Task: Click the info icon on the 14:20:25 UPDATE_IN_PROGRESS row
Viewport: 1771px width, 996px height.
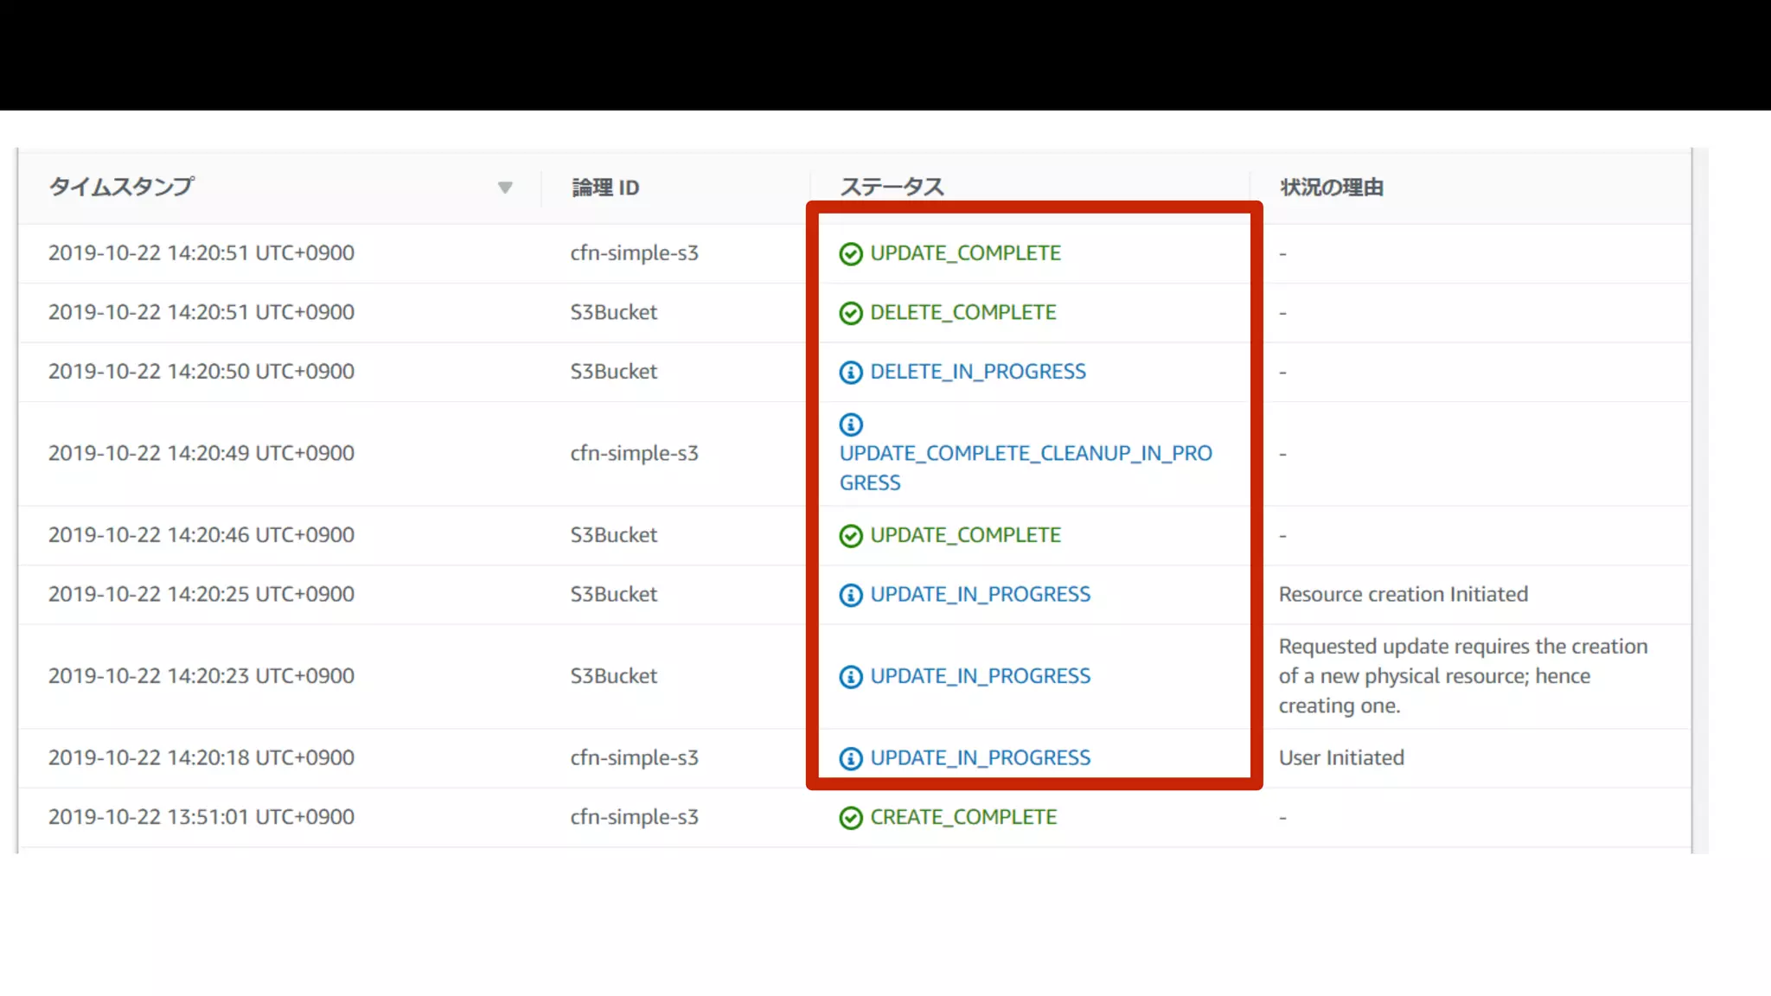Action: tap(851, 595)
